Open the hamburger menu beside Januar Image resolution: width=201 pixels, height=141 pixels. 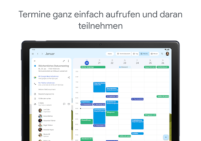[x=33, y=54]
